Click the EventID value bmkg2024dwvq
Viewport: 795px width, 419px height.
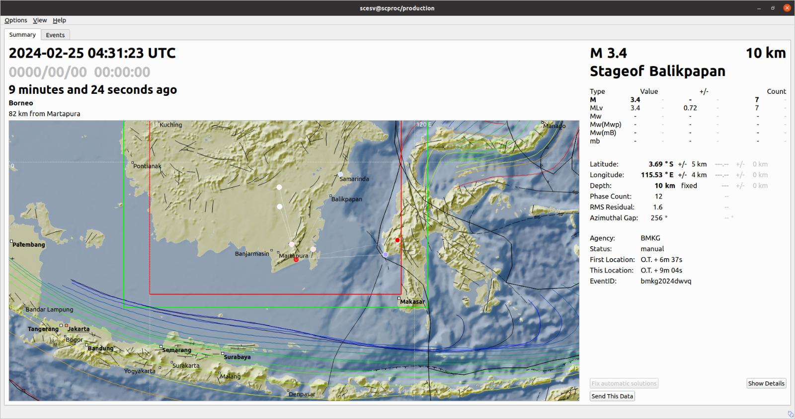point(666,281)
